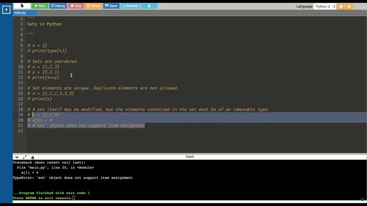Format code using the Beautify button

(x=130, y=6)
